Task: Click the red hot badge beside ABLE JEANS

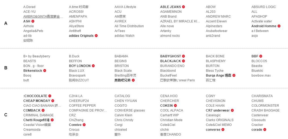Action: point(184,7)
